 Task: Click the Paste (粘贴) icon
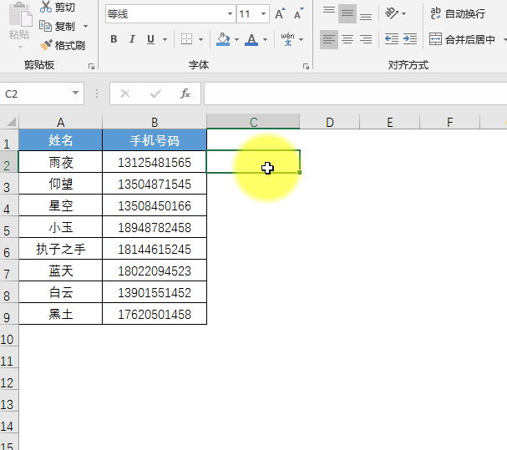[20, 14]
